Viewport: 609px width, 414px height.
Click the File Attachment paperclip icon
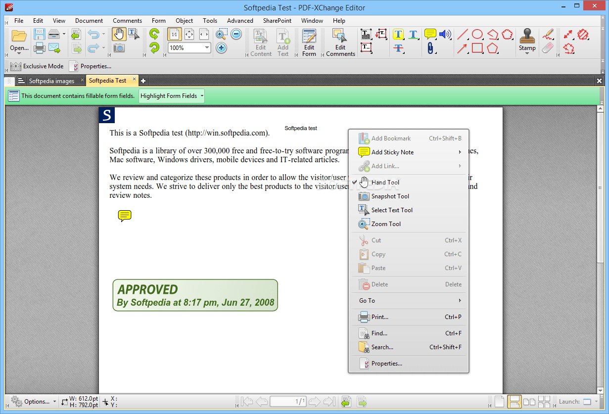[430, 48]
